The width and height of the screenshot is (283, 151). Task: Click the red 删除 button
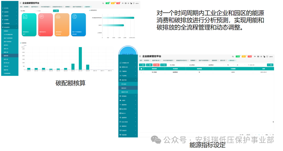156,65
